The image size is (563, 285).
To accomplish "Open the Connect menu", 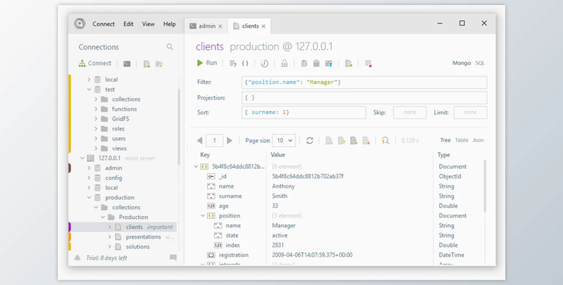I will (x=104, y=24).
